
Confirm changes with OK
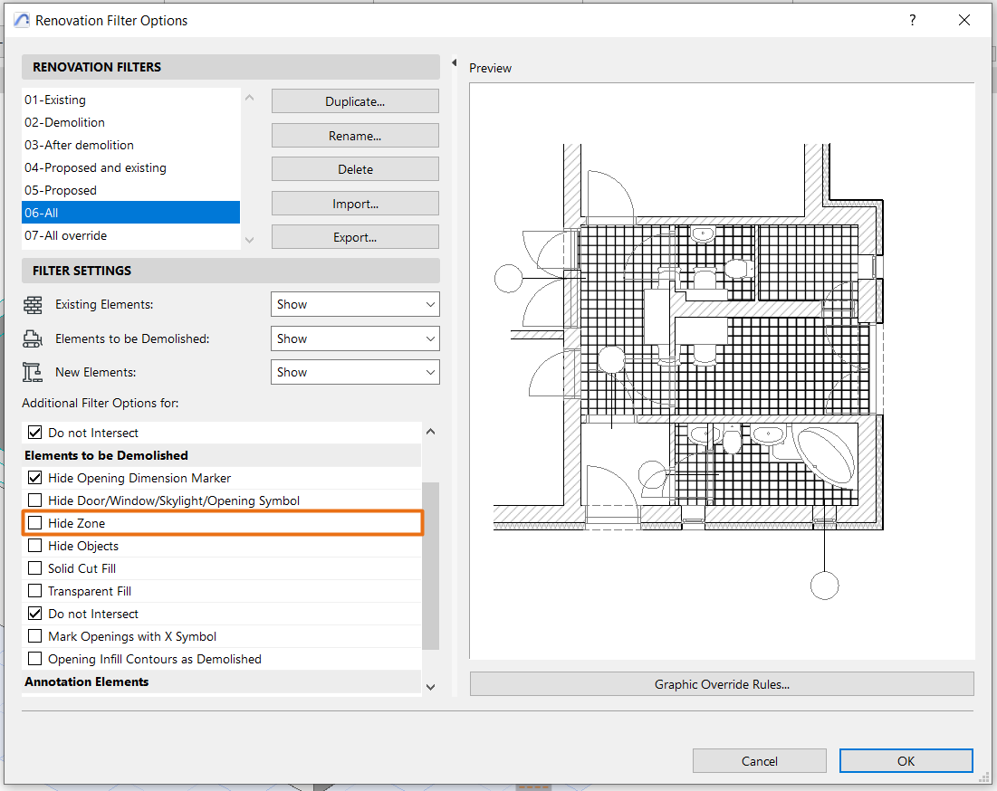coord(906,760)
